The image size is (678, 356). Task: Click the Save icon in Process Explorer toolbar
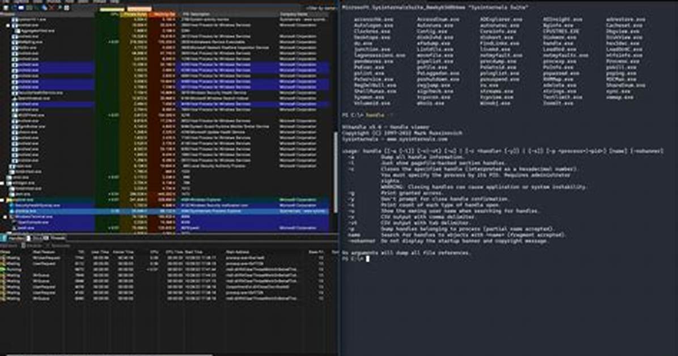(6, 8)
